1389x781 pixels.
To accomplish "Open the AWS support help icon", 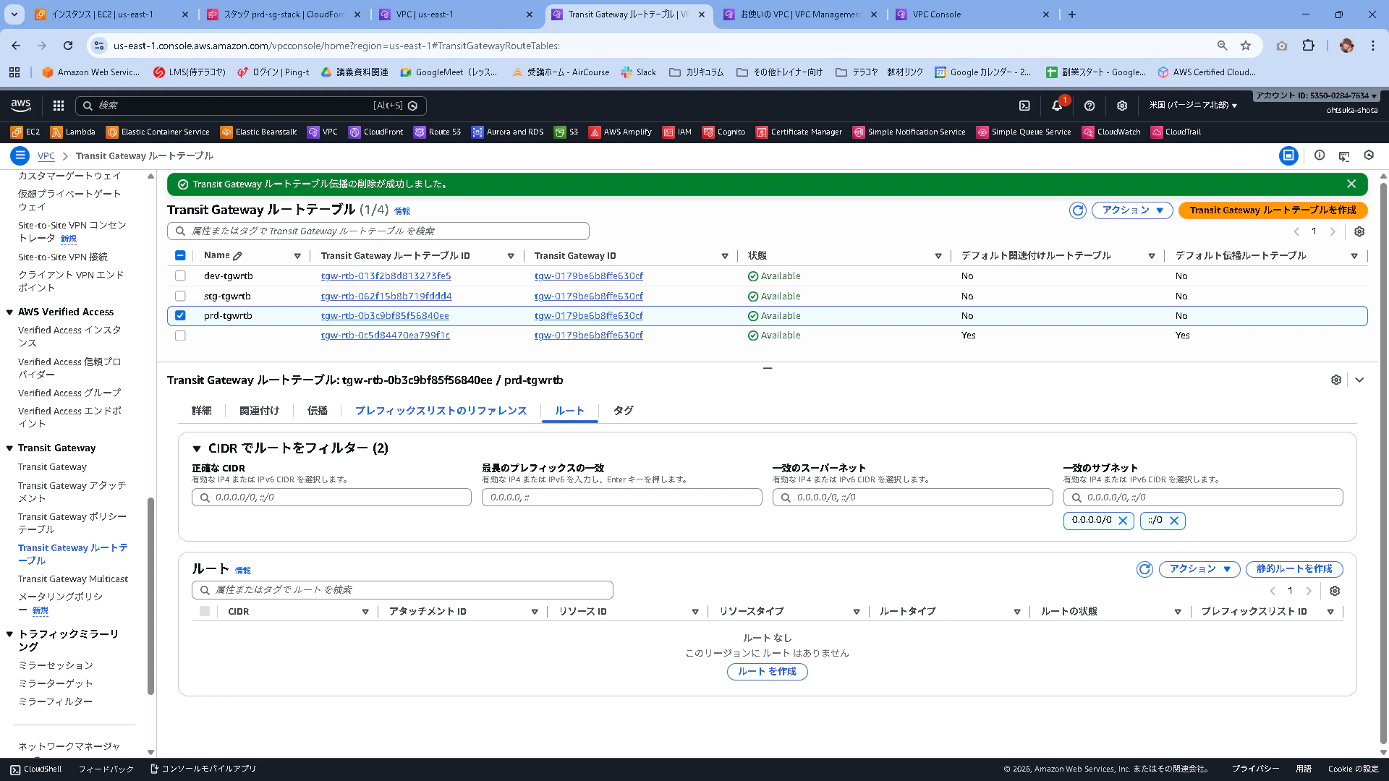I will [1089, 106].
